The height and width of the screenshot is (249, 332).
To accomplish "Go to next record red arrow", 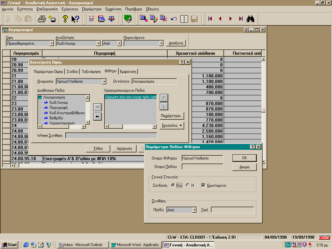I will 231,19.
